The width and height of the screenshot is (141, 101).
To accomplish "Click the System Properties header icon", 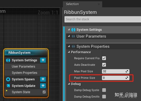I will (73, 46).
